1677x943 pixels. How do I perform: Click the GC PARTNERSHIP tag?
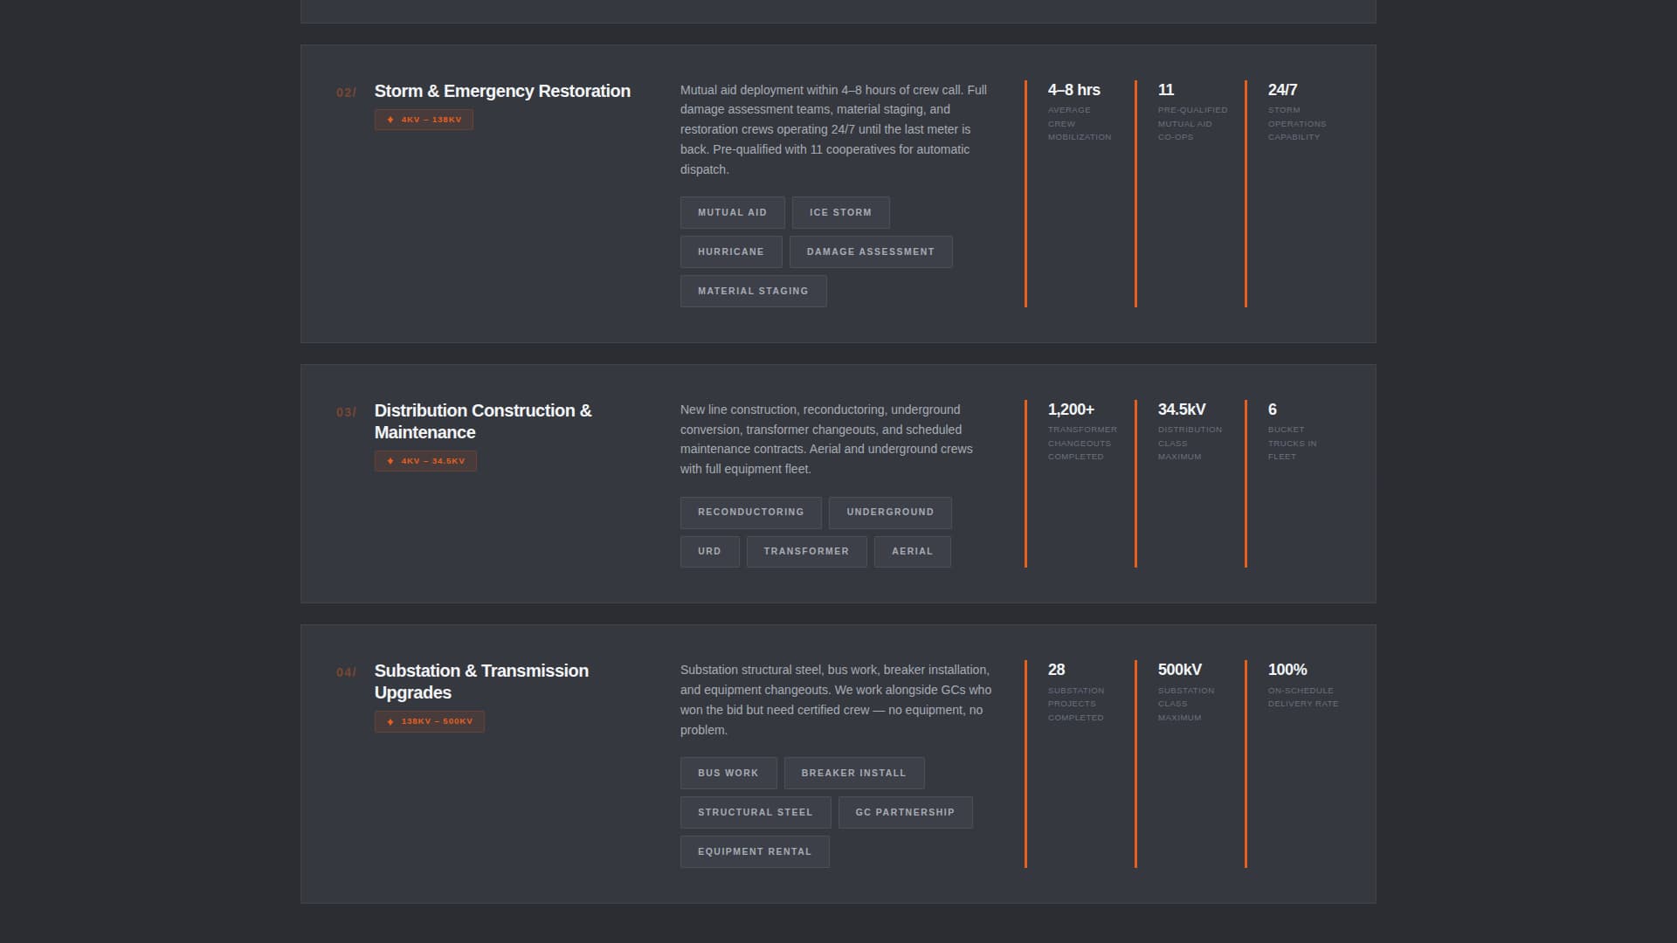pyautogui.click(x=905, y=812)
